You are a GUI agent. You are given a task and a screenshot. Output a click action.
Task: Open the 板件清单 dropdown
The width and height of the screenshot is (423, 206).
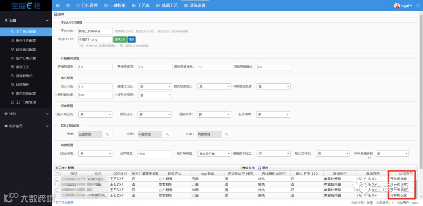tap(273, 115)
